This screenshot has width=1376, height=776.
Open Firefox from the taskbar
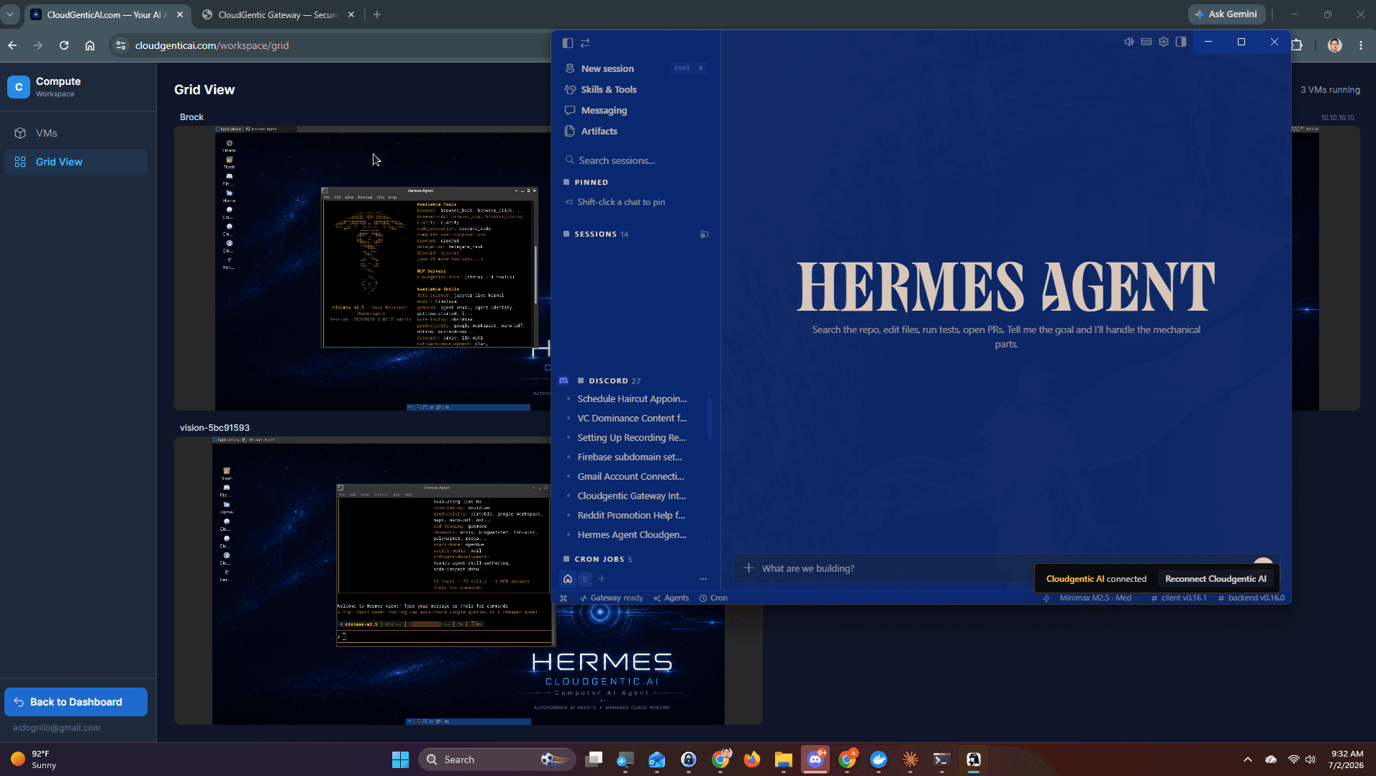click(x=752, y=759)
